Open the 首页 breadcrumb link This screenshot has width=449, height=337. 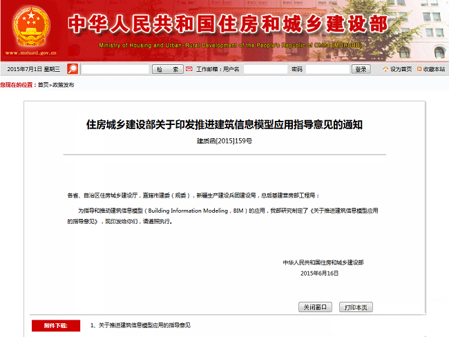(44, 85)
